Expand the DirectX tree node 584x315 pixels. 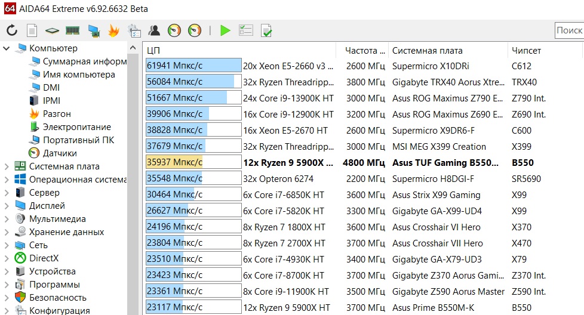coord(7,258)
